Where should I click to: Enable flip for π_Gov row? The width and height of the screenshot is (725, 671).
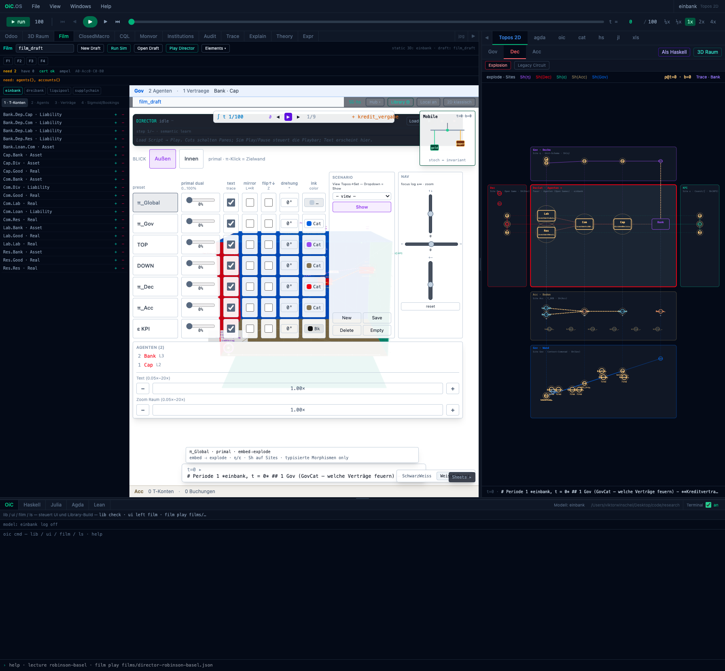[x=269, y=224]
